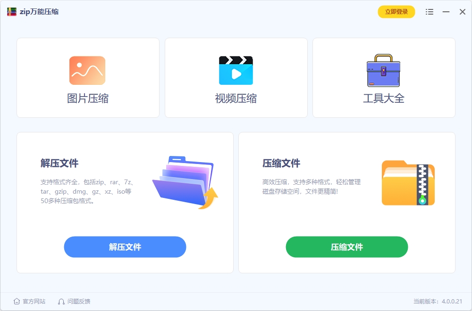Click the 压缩文件 heading text
472x311 pixels.
pos(281,163)
